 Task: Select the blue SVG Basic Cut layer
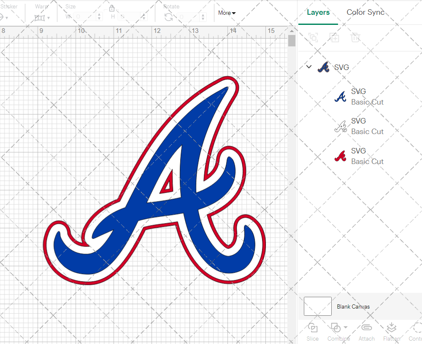pos(359,97)
